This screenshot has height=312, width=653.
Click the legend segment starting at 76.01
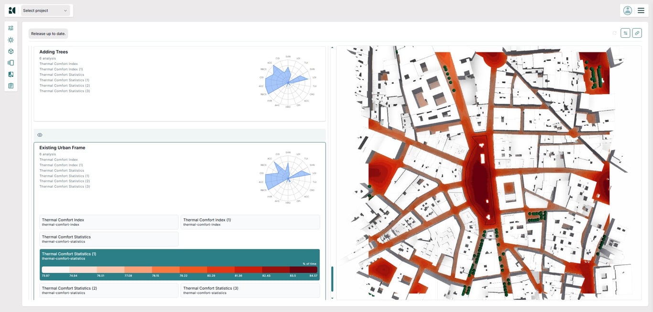tap(110, 269)
